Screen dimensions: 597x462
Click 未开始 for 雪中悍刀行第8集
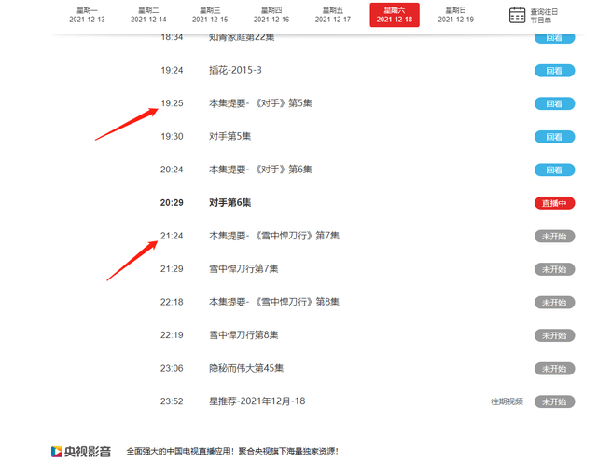tap(554, 335)
